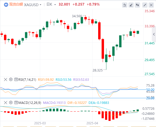
Task: Click the 现货白银 instrument name
Action: [x=16, y=4]
